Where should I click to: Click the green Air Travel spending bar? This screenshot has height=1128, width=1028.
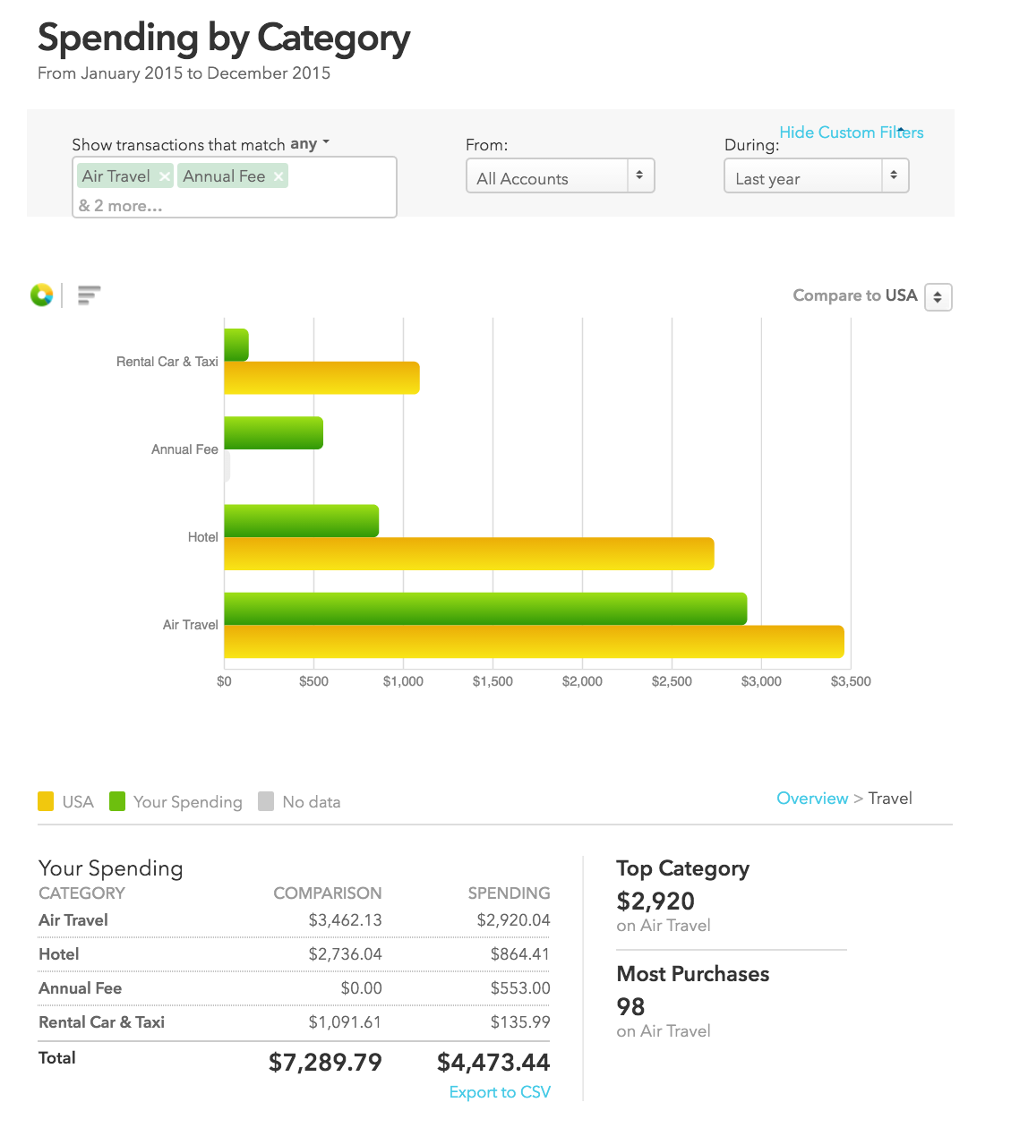tap(484, 609)
